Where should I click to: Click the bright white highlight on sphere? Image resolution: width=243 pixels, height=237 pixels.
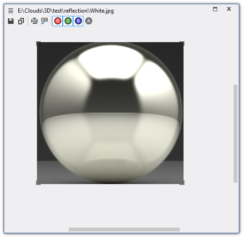coord(111,62)
